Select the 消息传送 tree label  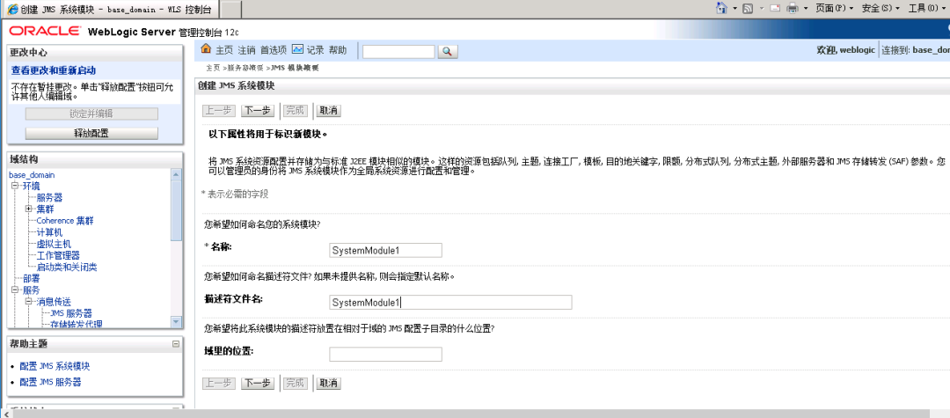tap(54, 302)
